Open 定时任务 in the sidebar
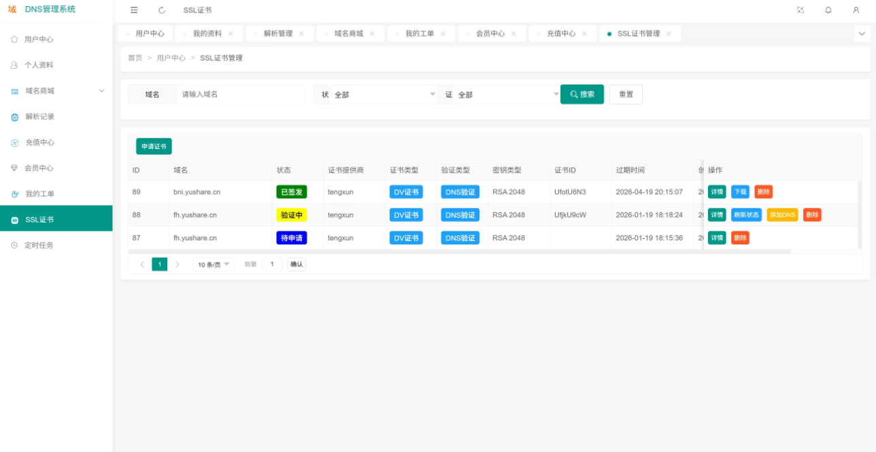Image resolution: width=876 pixels, height=452 pixels. coord(39,245)
